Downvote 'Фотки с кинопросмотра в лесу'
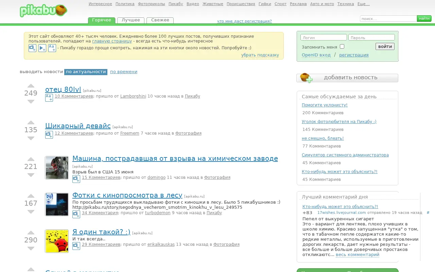This screenshot has width=435, height=272. tap(31, 211)
